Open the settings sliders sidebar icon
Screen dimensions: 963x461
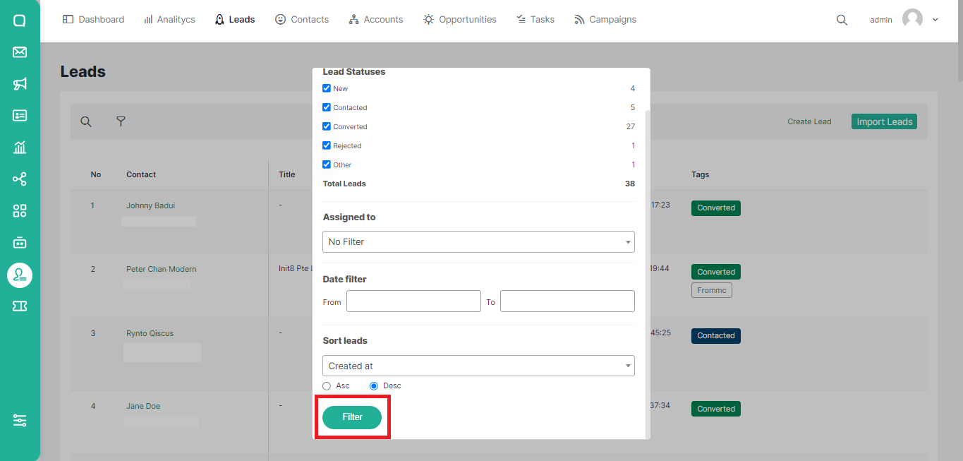[x=20, y=420]
